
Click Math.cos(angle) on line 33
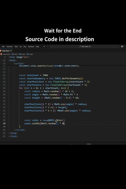pos(64,104)
